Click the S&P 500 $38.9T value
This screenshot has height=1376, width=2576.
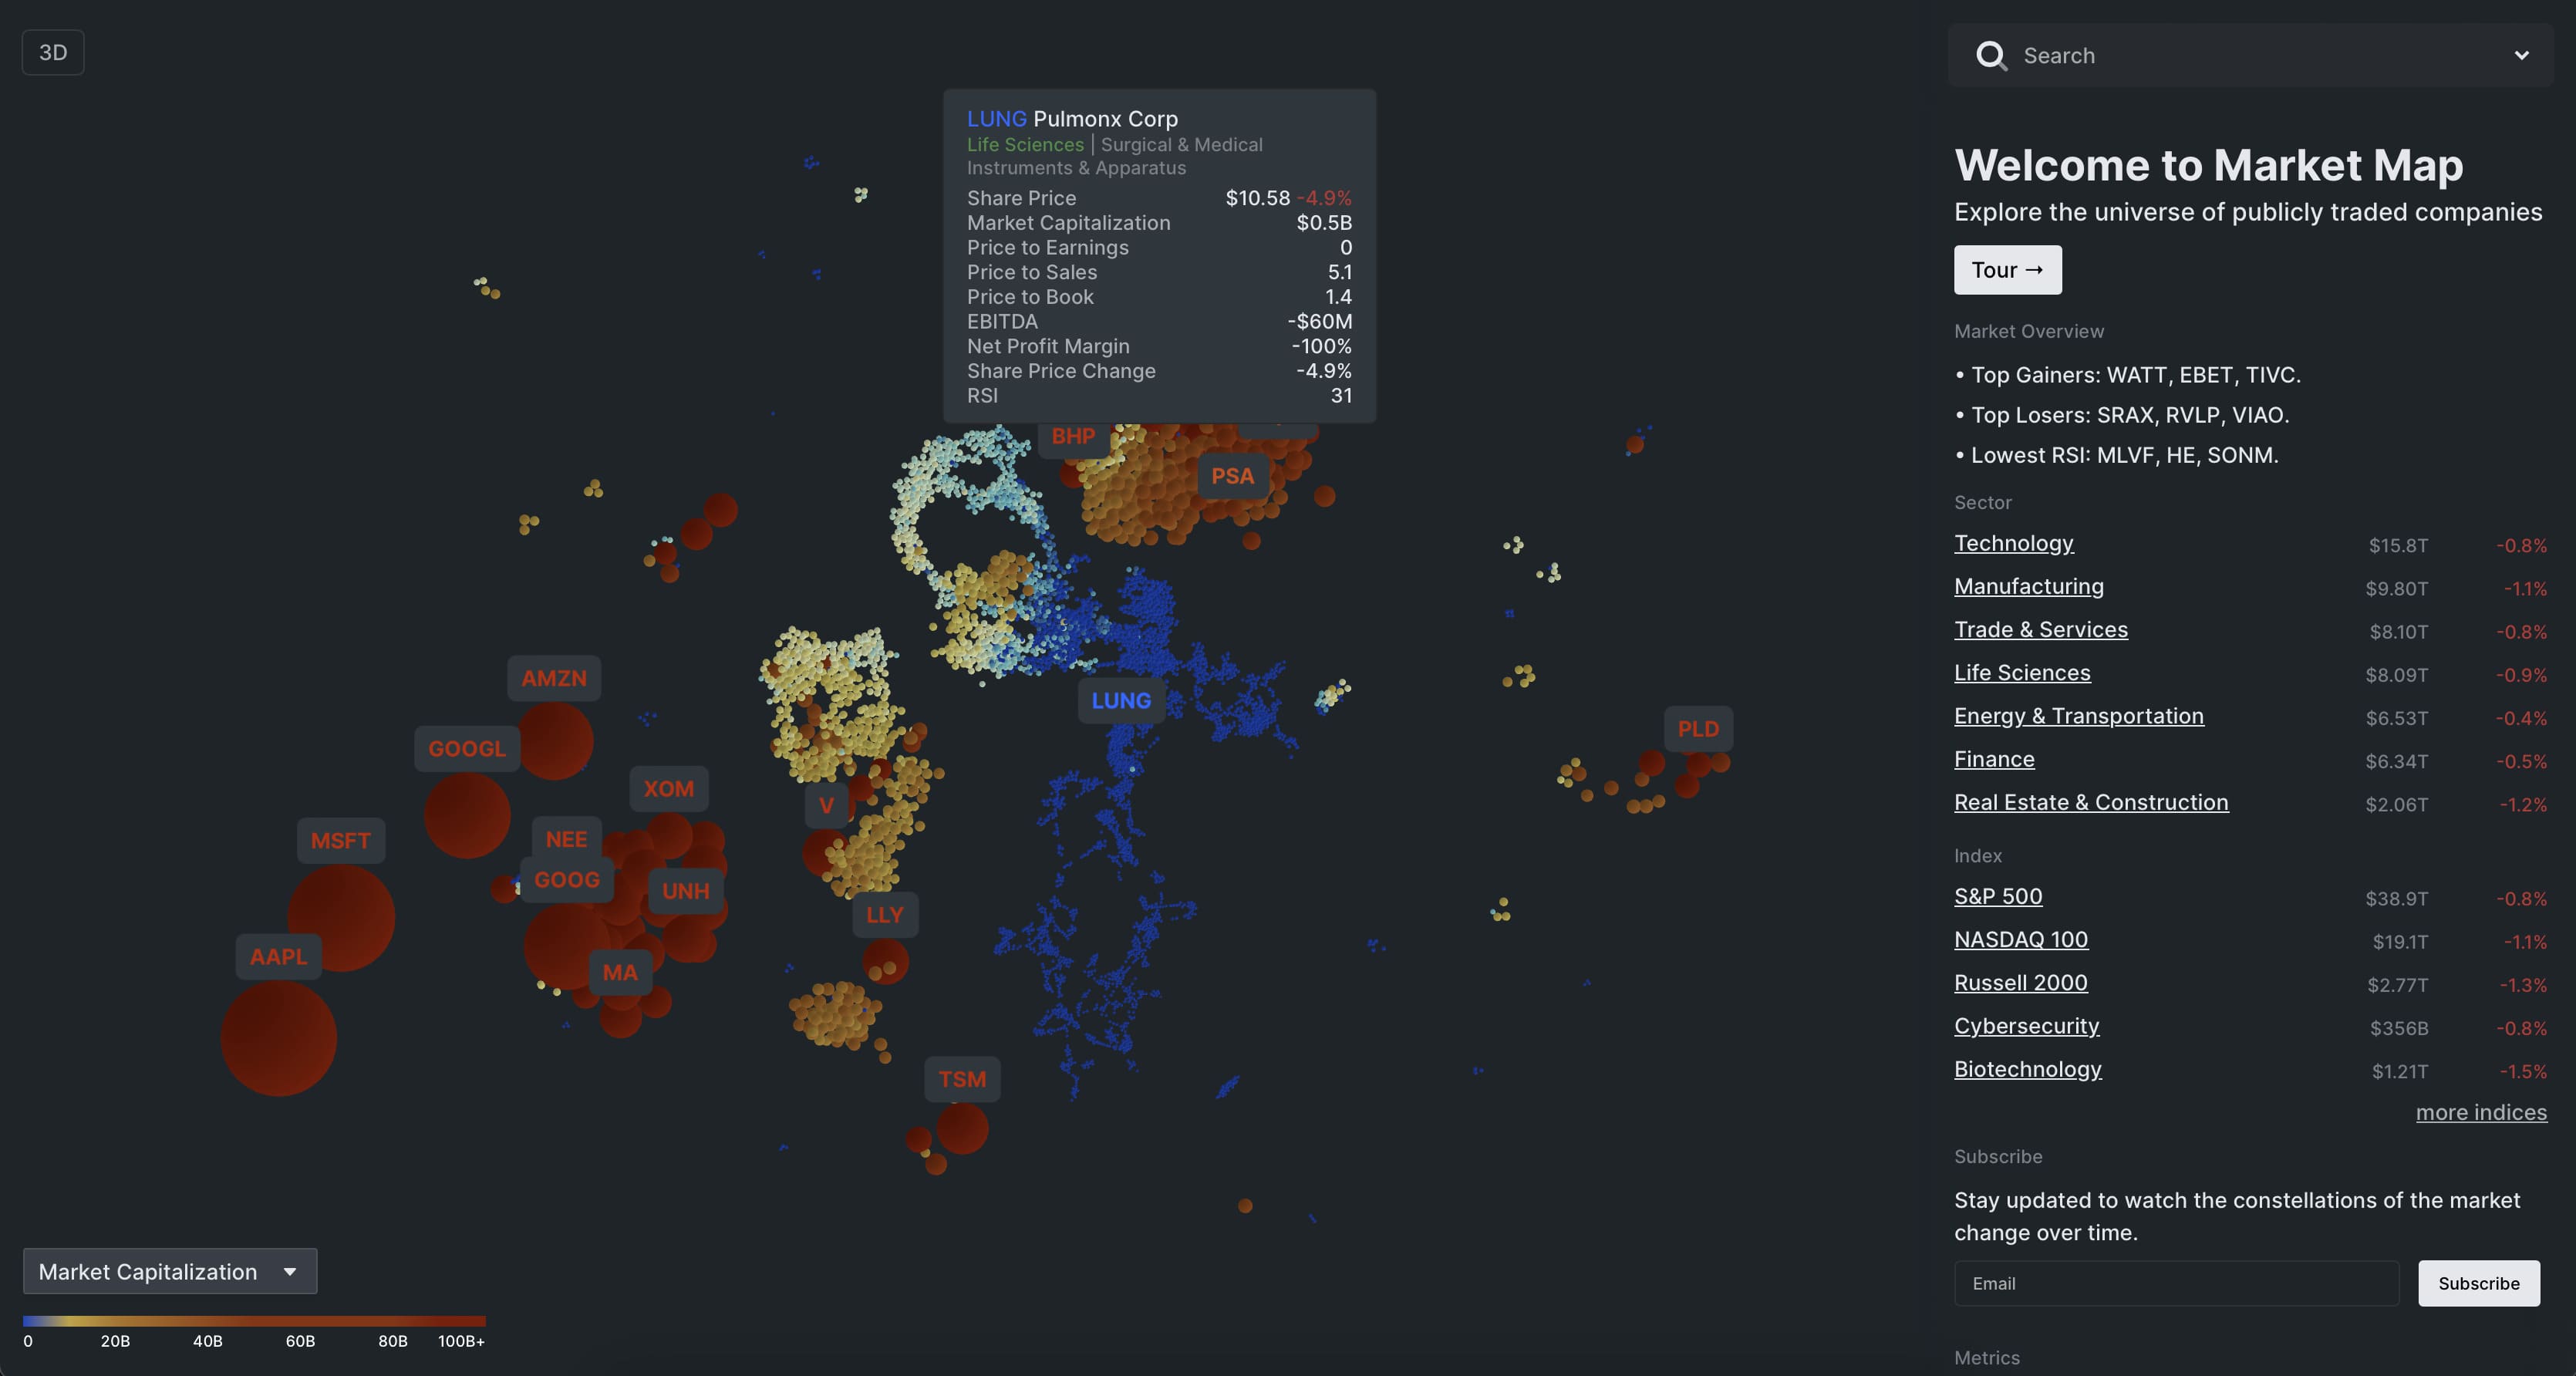point(2396,899)
